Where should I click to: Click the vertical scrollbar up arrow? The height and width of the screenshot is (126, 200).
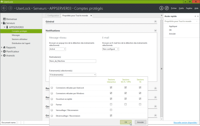pyautogui.click(x=162, y=19)
